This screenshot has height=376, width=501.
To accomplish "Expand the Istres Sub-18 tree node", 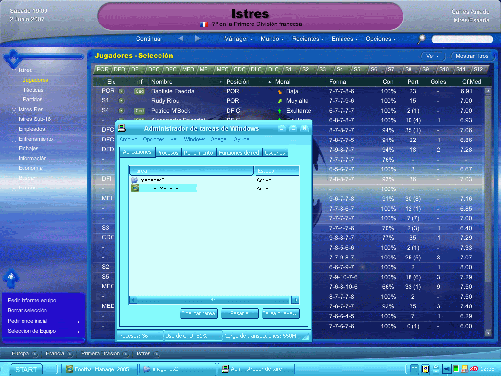I will tap(14, 120).
